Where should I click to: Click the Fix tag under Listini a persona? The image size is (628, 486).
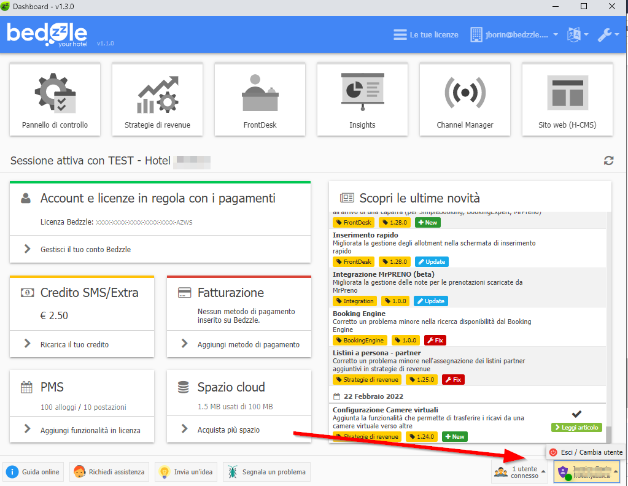click(453, 379)
